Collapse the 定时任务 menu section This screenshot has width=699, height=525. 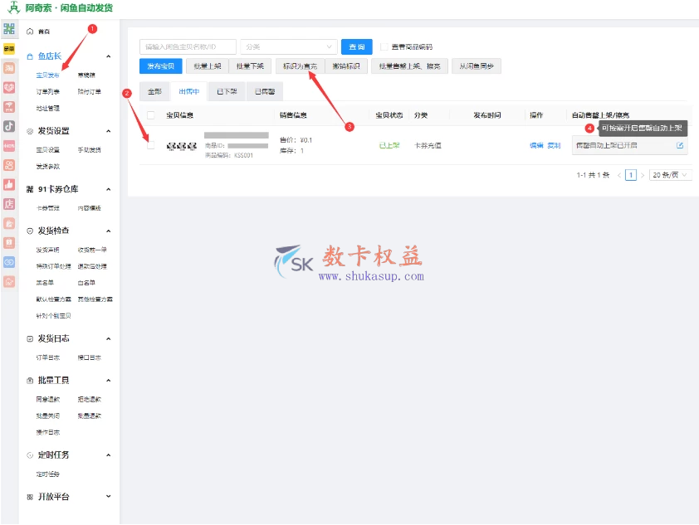(108, 455)
